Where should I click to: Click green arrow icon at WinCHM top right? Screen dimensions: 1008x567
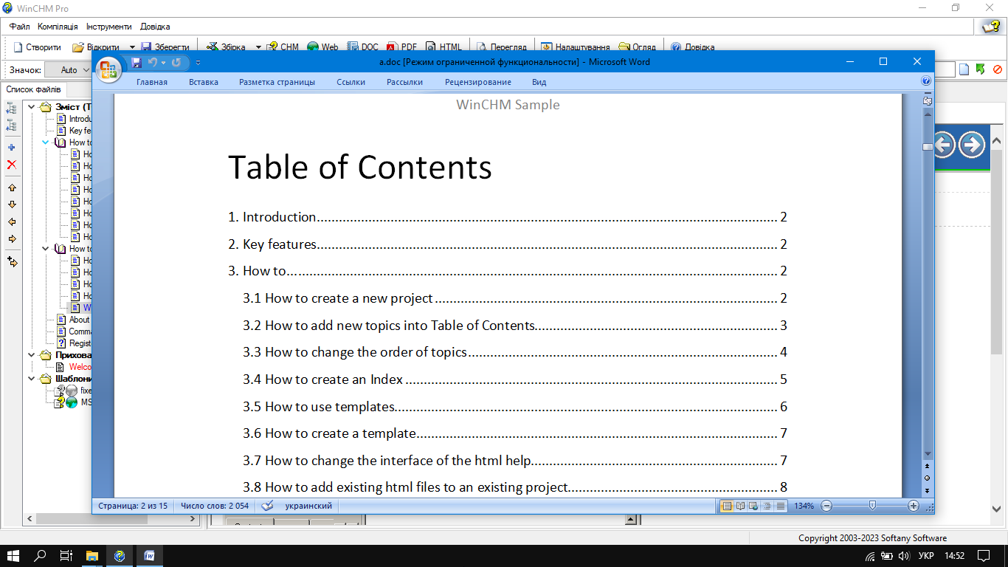click(x=981, y=69)
